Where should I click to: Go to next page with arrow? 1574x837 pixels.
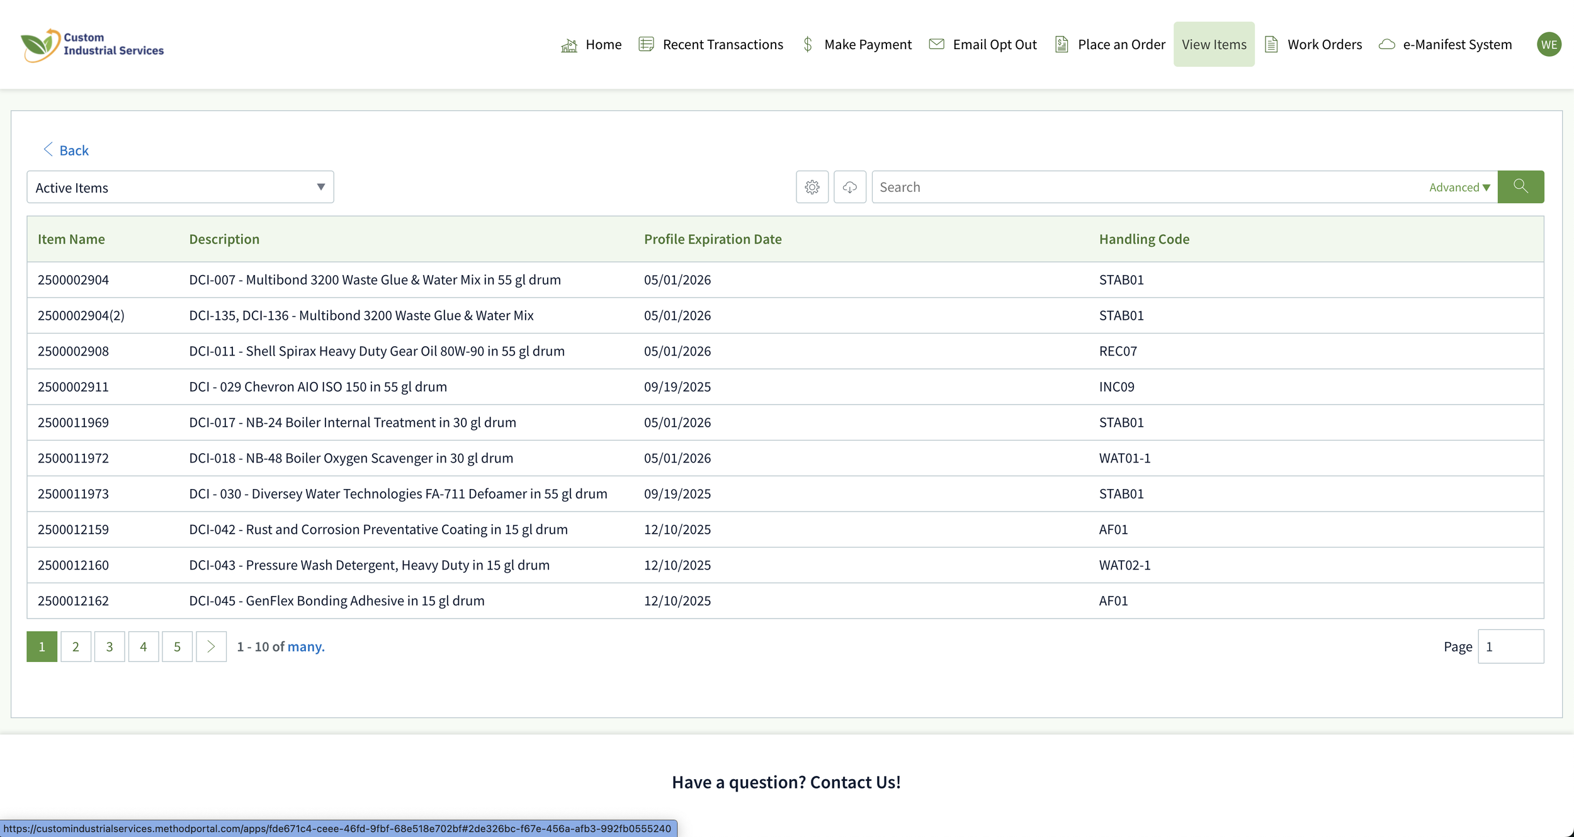pos(211,646)
